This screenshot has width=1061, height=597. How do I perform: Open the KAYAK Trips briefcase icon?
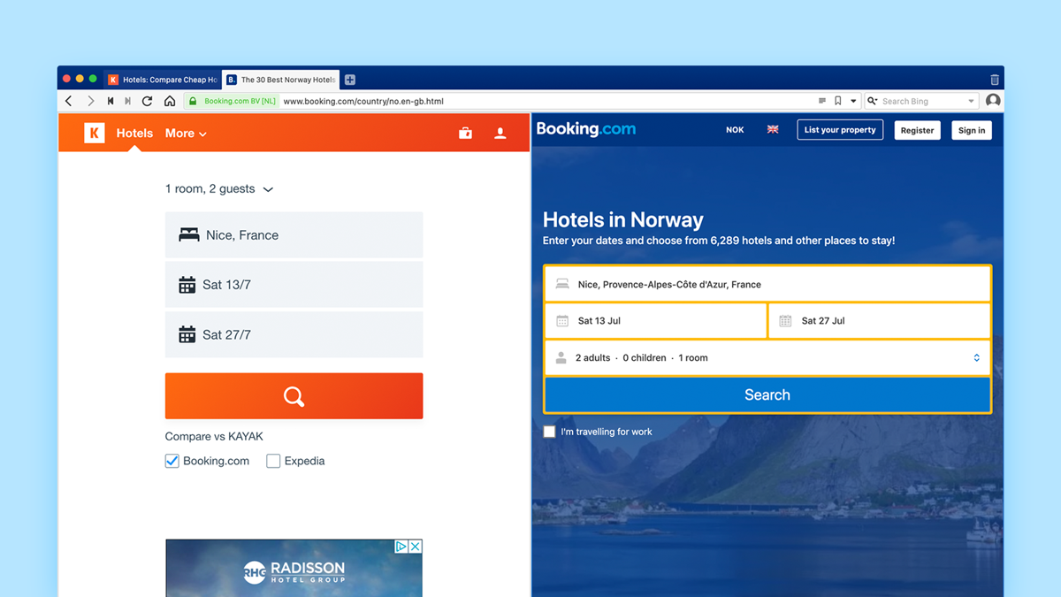(x=465, y=134)
